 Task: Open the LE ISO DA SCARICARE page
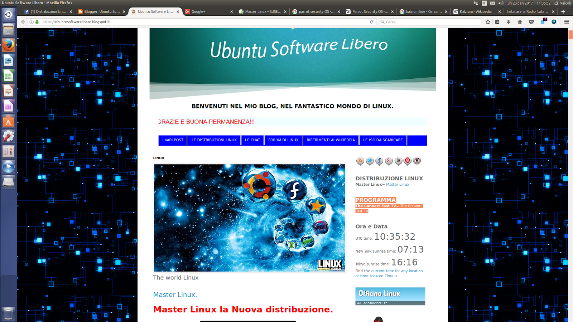point(383,140)
